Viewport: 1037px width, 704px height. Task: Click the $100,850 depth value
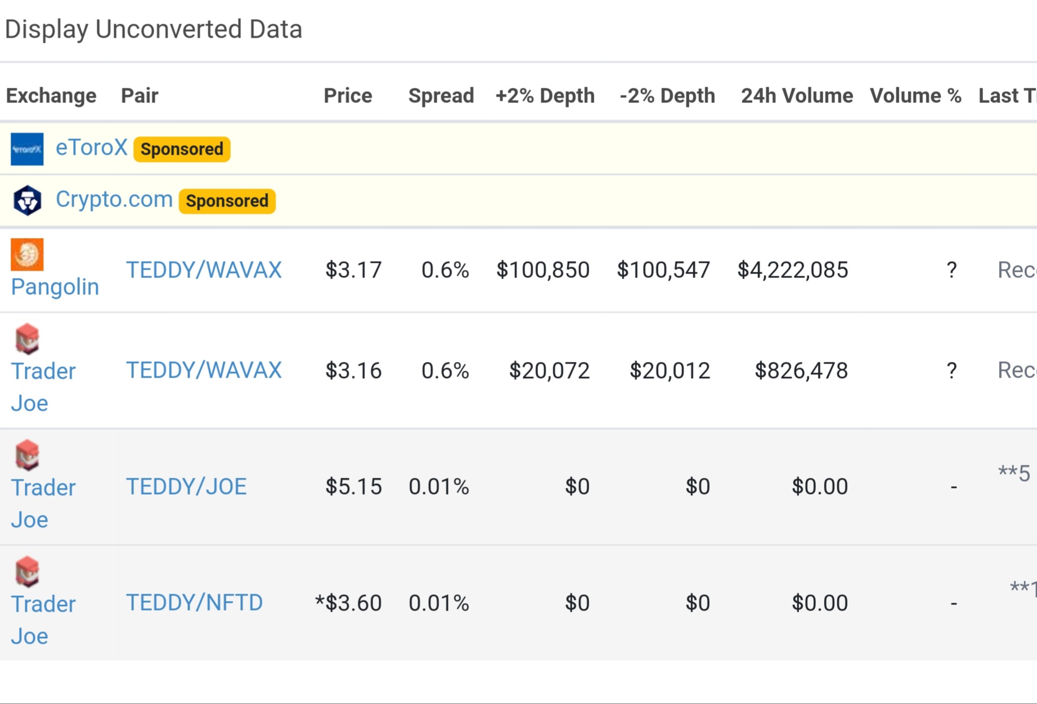coord(543,270)
